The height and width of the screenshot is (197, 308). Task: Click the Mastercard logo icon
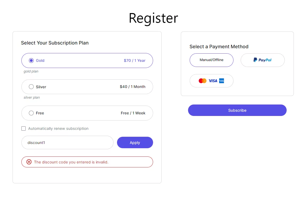(202, 81)
